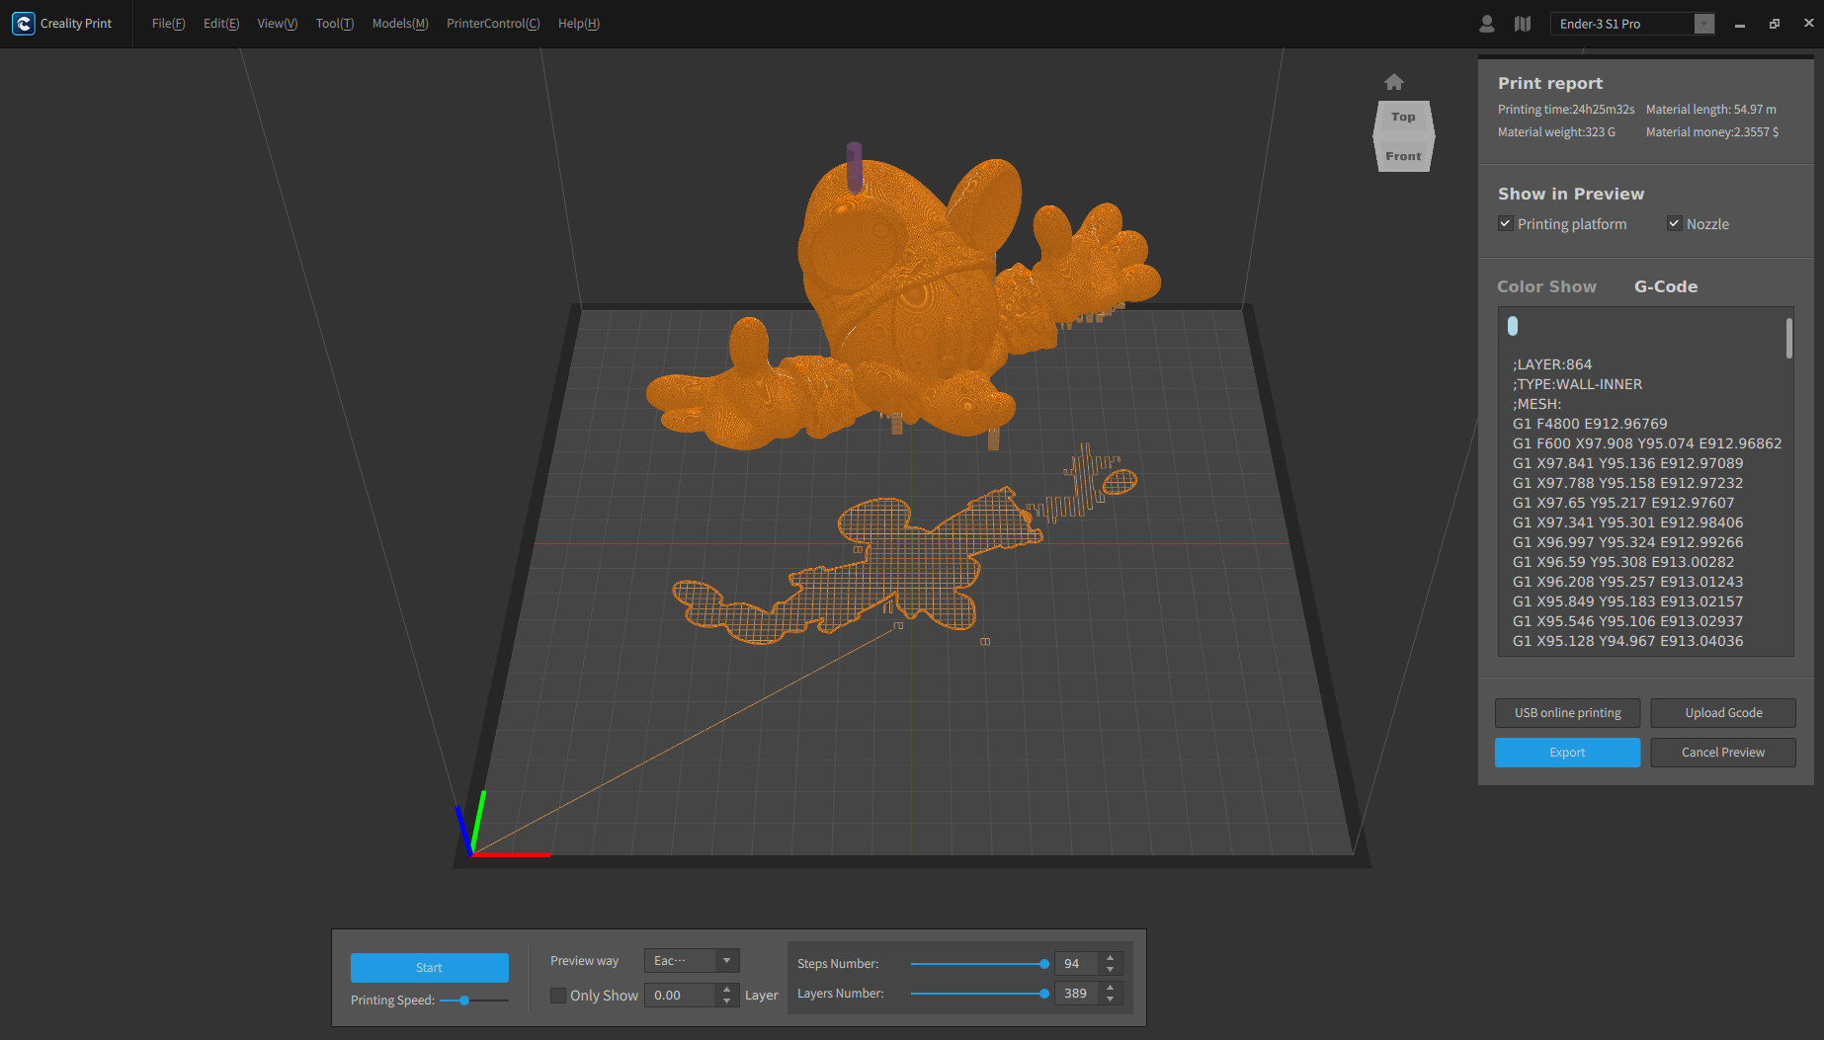Viewport: 1824px width, 1040px height.
Task: Click the 'Printing time:24h25m32s' text
Action: point(1566,110)
